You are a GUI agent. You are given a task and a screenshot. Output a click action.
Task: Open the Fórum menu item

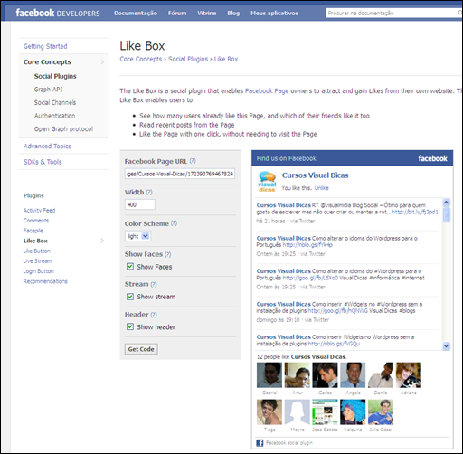pyautogui.click(x=177, y=13)
